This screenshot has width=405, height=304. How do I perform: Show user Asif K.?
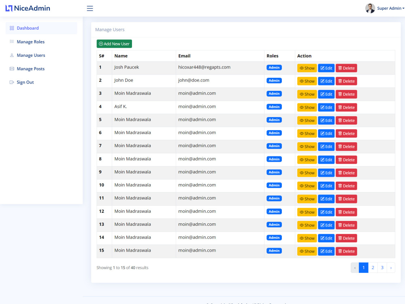pyautogui.click(x=307, y=107)
